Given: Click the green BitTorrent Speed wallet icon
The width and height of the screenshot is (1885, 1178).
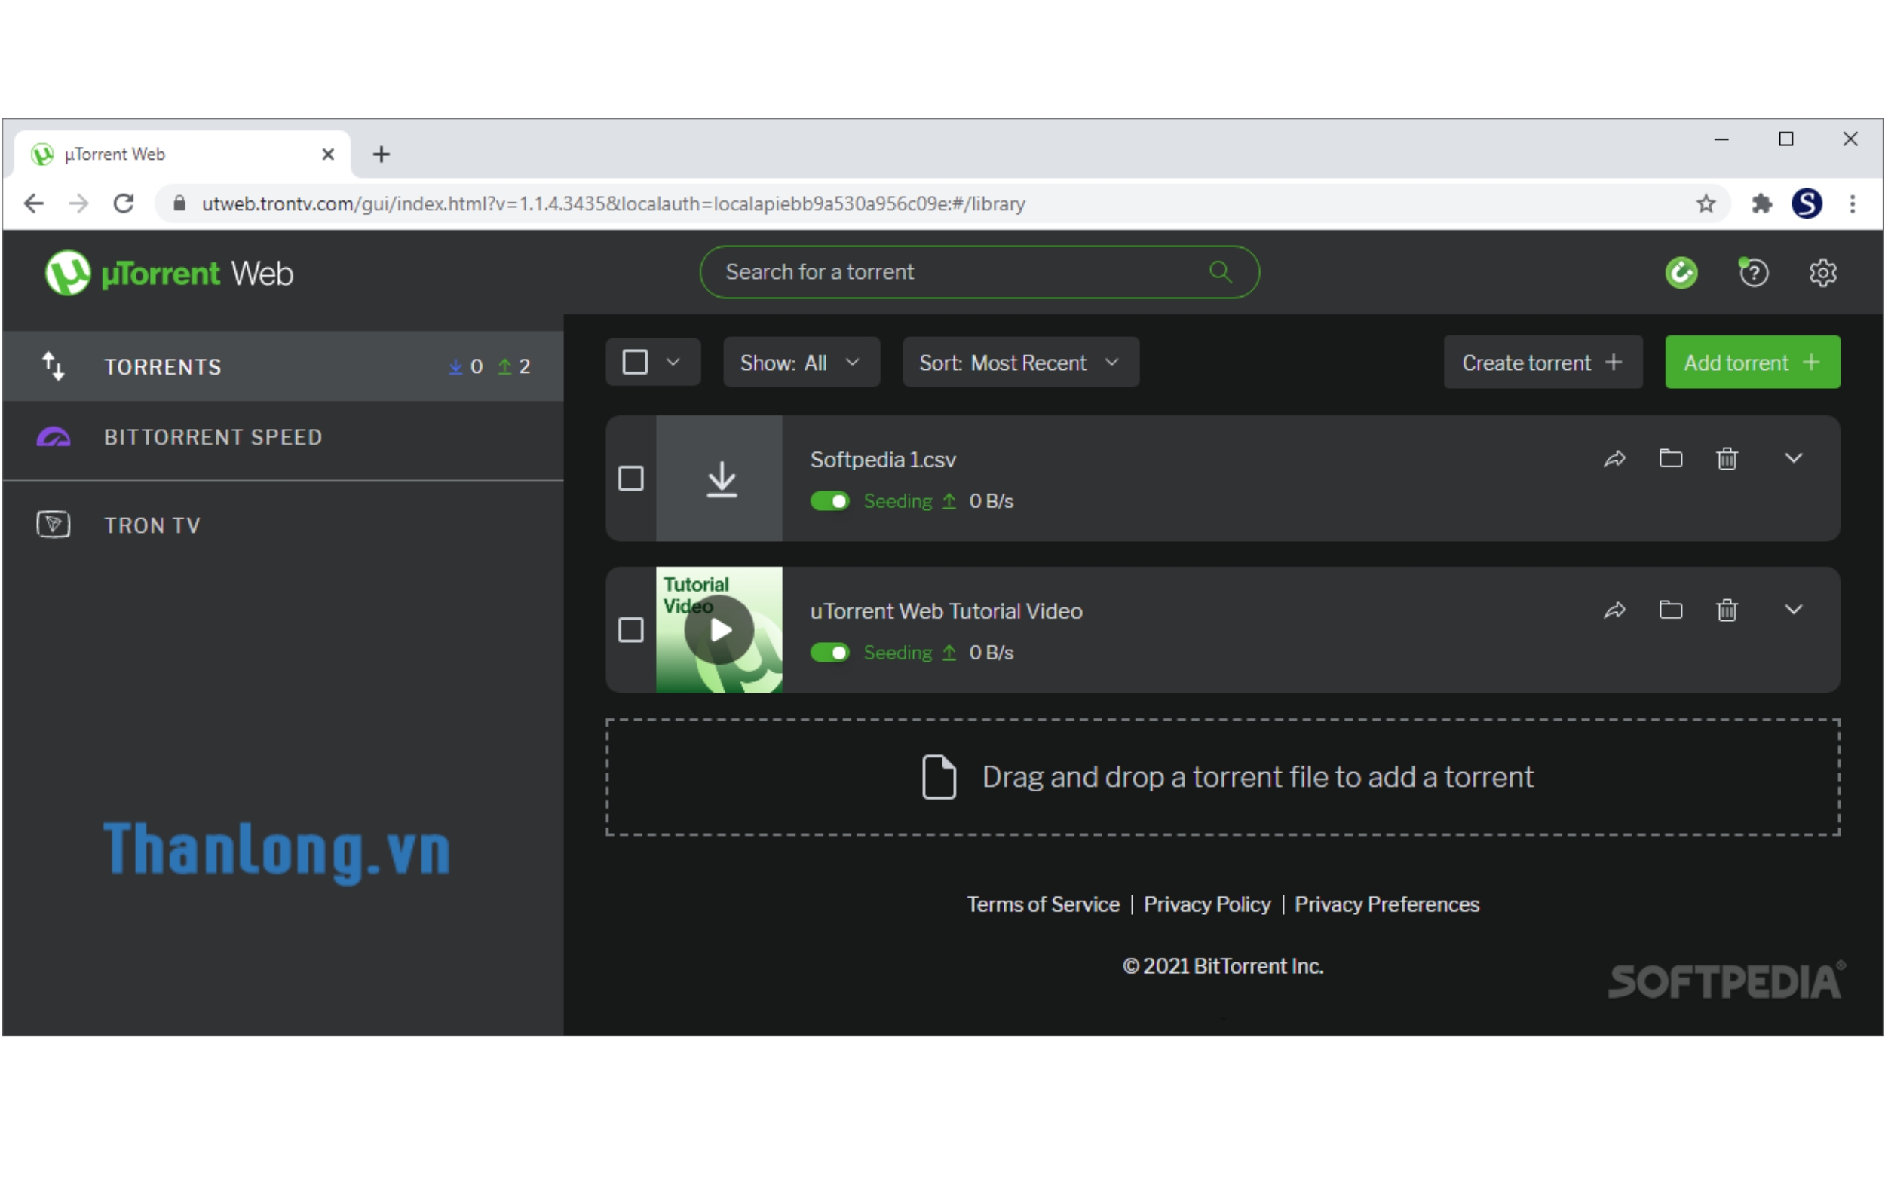Looking at the screenshot, I should (x=1681, y=273).
